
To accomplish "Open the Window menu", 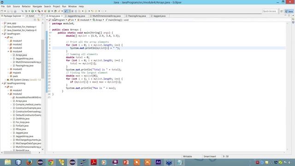I will coord(72,6).
